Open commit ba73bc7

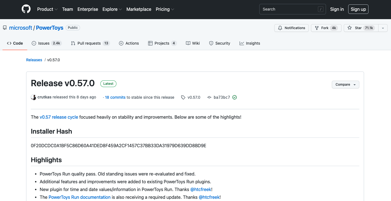pos(222,97)
